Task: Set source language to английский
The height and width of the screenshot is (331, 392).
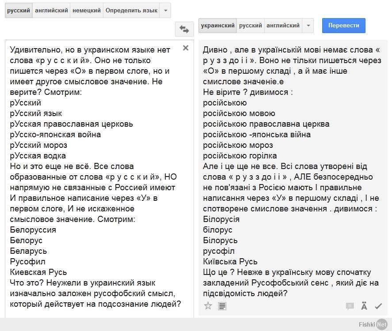Action: [51, 11]
